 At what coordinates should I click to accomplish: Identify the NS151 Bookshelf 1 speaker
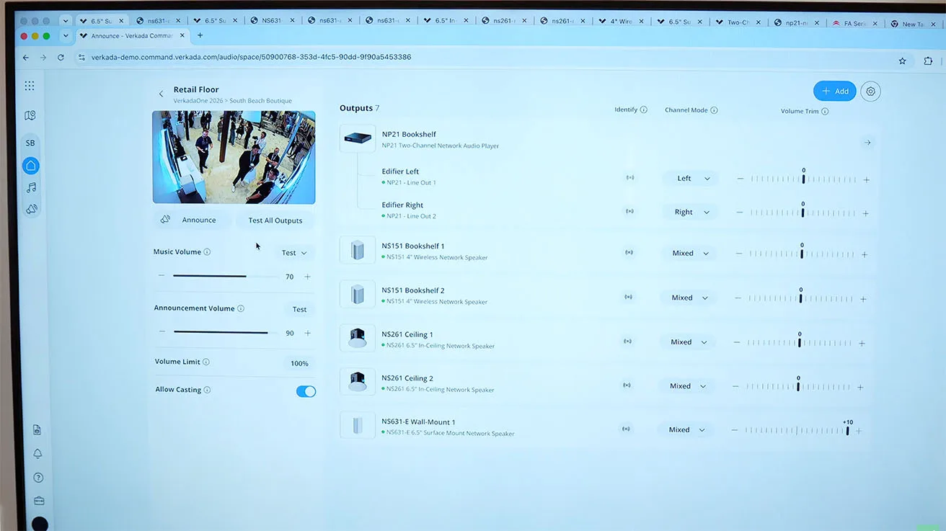(x=629, y=253)
